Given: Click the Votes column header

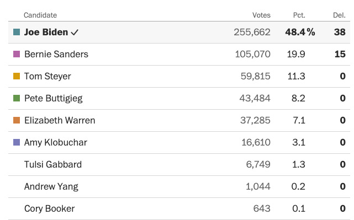Looking at the screenshot, I should [x=261, y=15].
